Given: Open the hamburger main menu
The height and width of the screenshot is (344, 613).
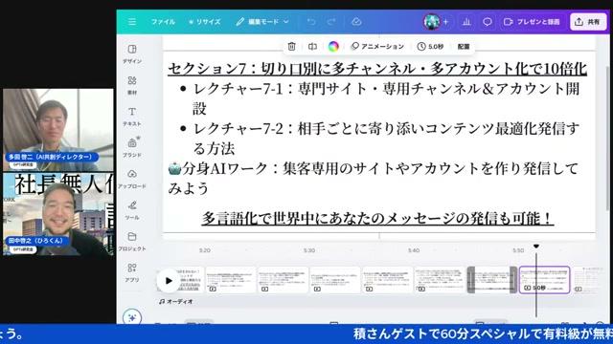Looking at the screenshot, I should 132,22.
